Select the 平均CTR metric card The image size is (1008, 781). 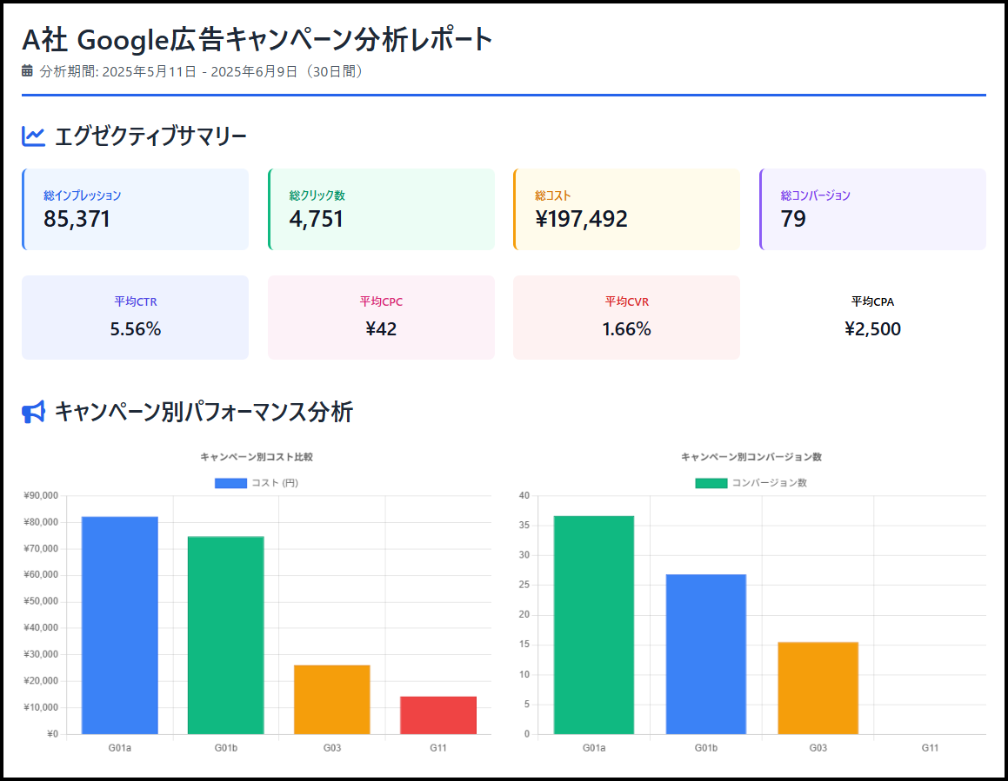tap(135, 317)
